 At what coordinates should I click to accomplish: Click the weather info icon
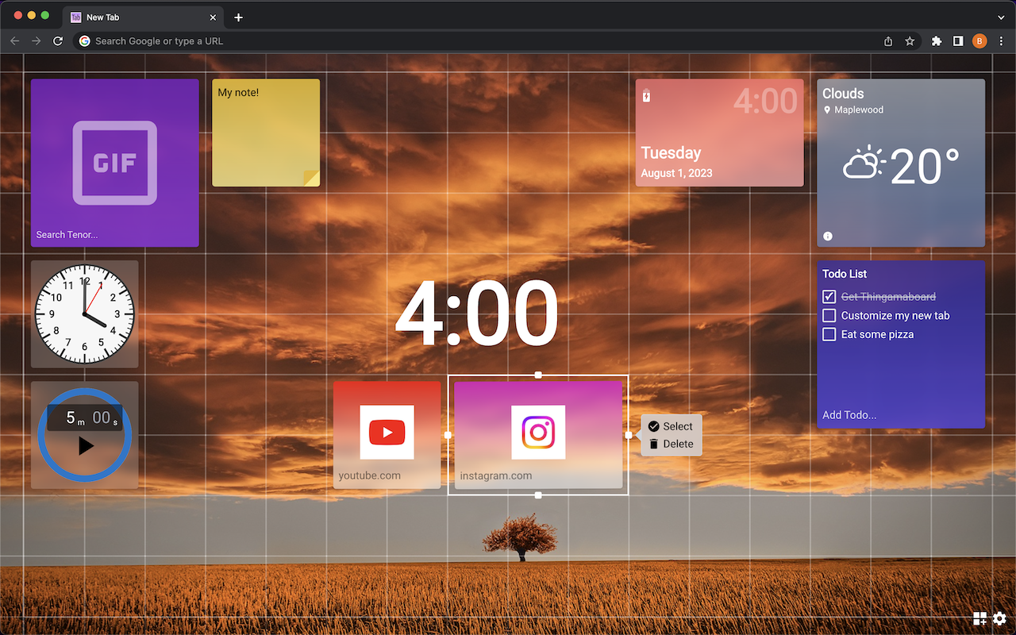[x=828, y=236]
